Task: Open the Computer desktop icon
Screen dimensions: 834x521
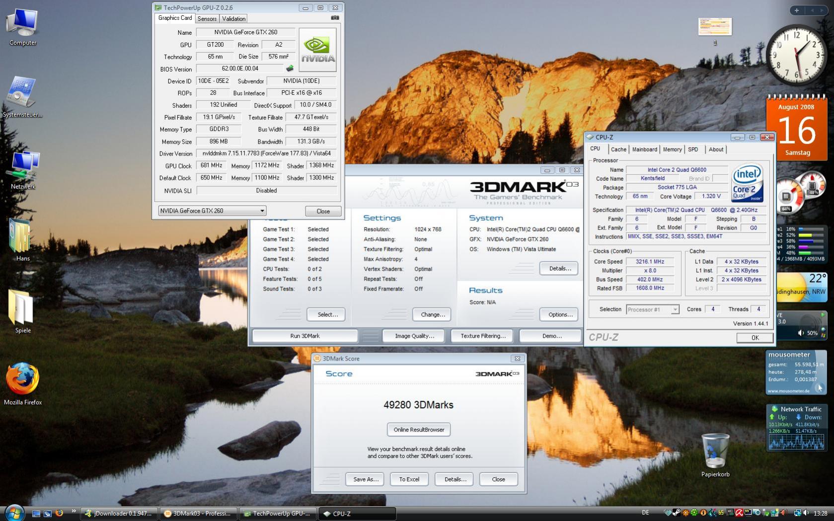Action: point(23,27)
